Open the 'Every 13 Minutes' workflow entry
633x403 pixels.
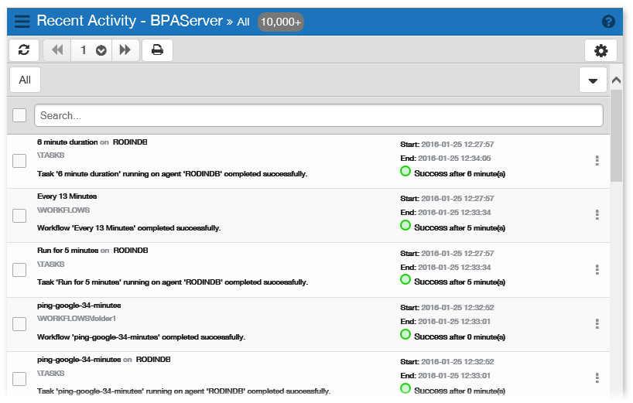click(x=67, y=196)
